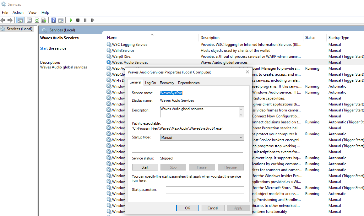Click the Export List toolbar icon

click(x=44, y=20)
